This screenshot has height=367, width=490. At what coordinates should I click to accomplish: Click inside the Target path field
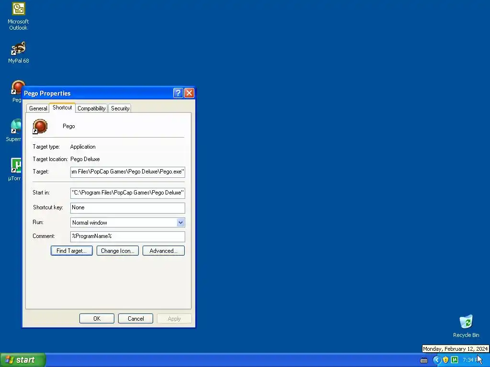tap(127, 172)
